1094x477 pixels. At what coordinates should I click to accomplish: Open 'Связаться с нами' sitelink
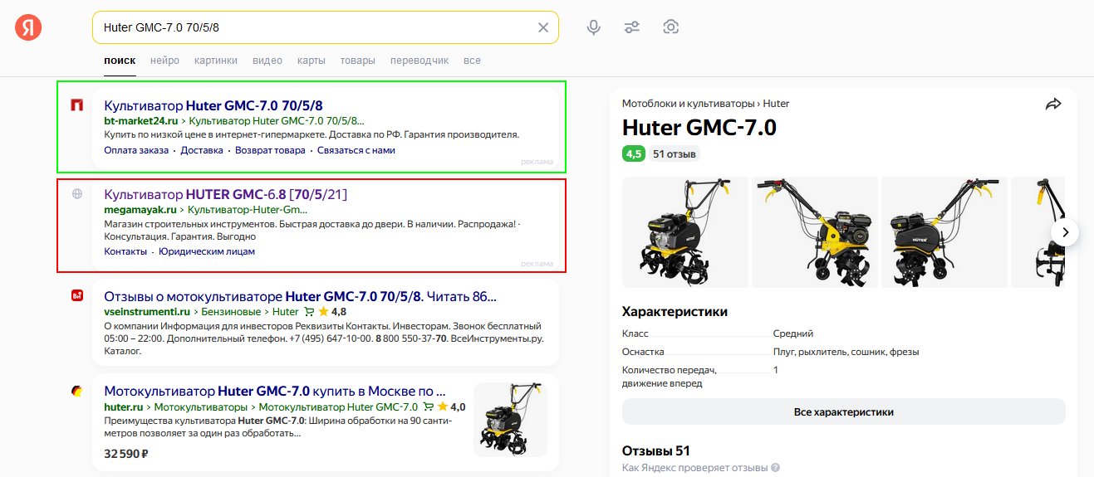pos(356,150)
